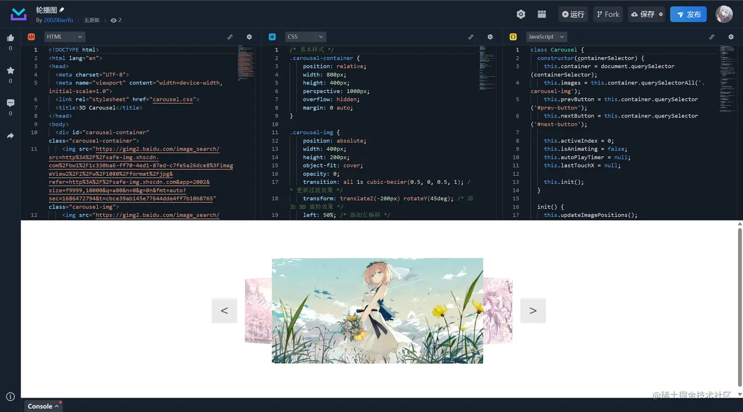
Task: Click right side carousel image
Action: coord(498,311)
